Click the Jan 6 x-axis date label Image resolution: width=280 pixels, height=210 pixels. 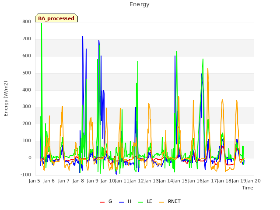(x=49, y=181)
